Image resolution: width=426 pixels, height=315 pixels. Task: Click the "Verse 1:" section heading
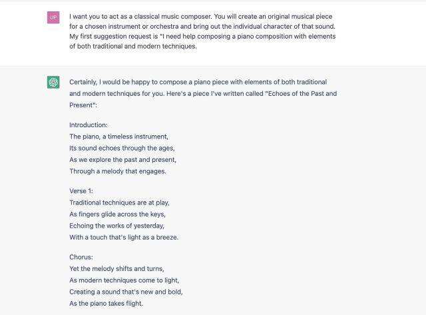click(x=83, y=190)
